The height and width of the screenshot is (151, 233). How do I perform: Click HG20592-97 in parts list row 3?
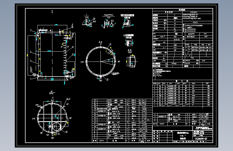162,117
